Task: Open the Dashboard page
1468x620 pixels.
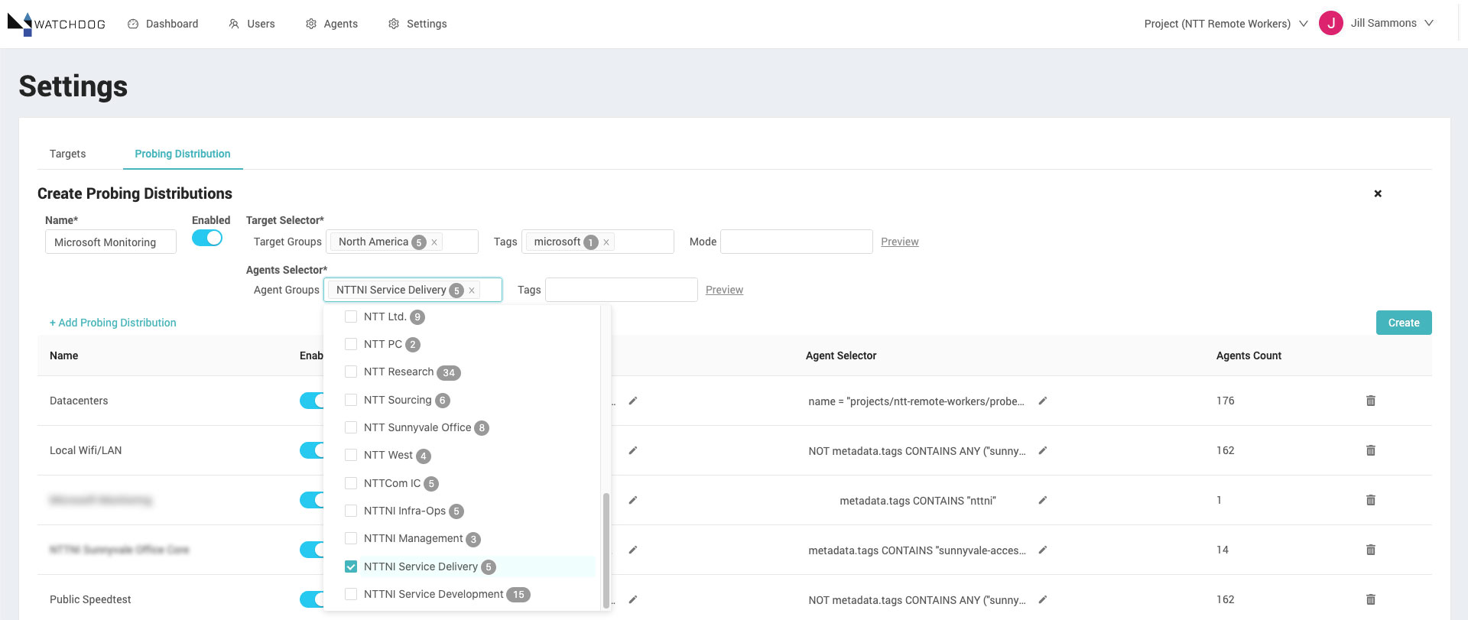Action: (x=163, y=24)
